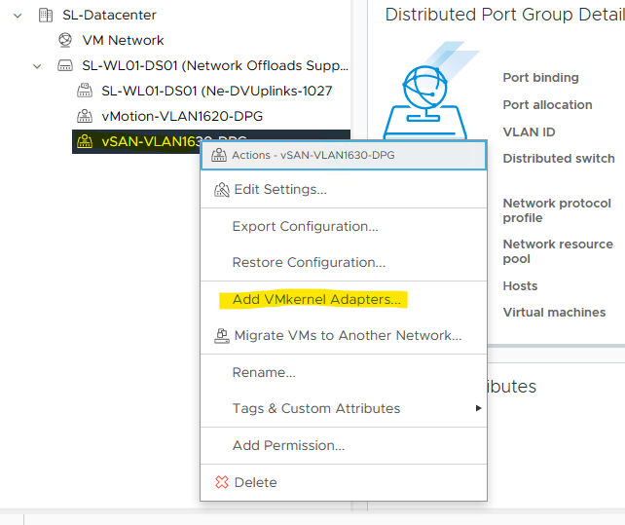Choose Rename... from the context menu

(x=344, y=372)
